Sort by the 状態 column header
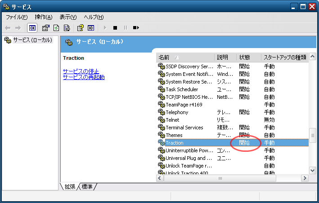 [x=249, y=57]
